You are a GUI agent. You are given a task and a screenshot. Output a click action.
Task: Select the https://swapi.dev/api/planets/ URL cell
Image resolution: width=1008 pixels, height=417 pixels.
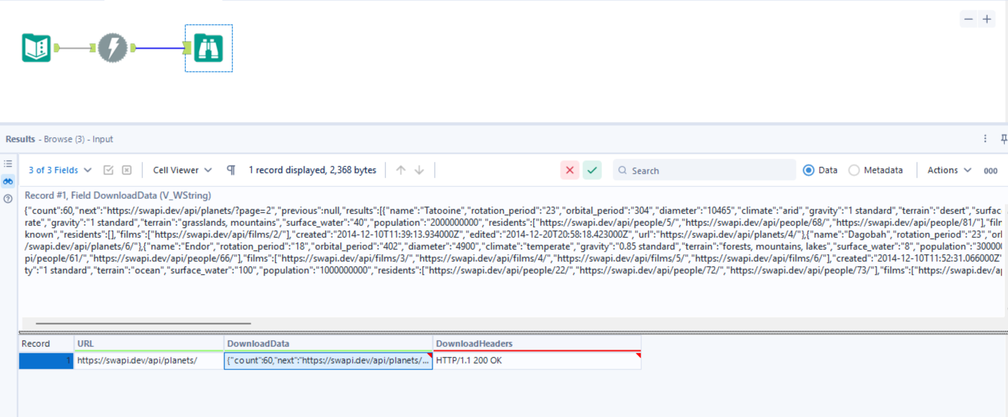click(x=149, y=361)
